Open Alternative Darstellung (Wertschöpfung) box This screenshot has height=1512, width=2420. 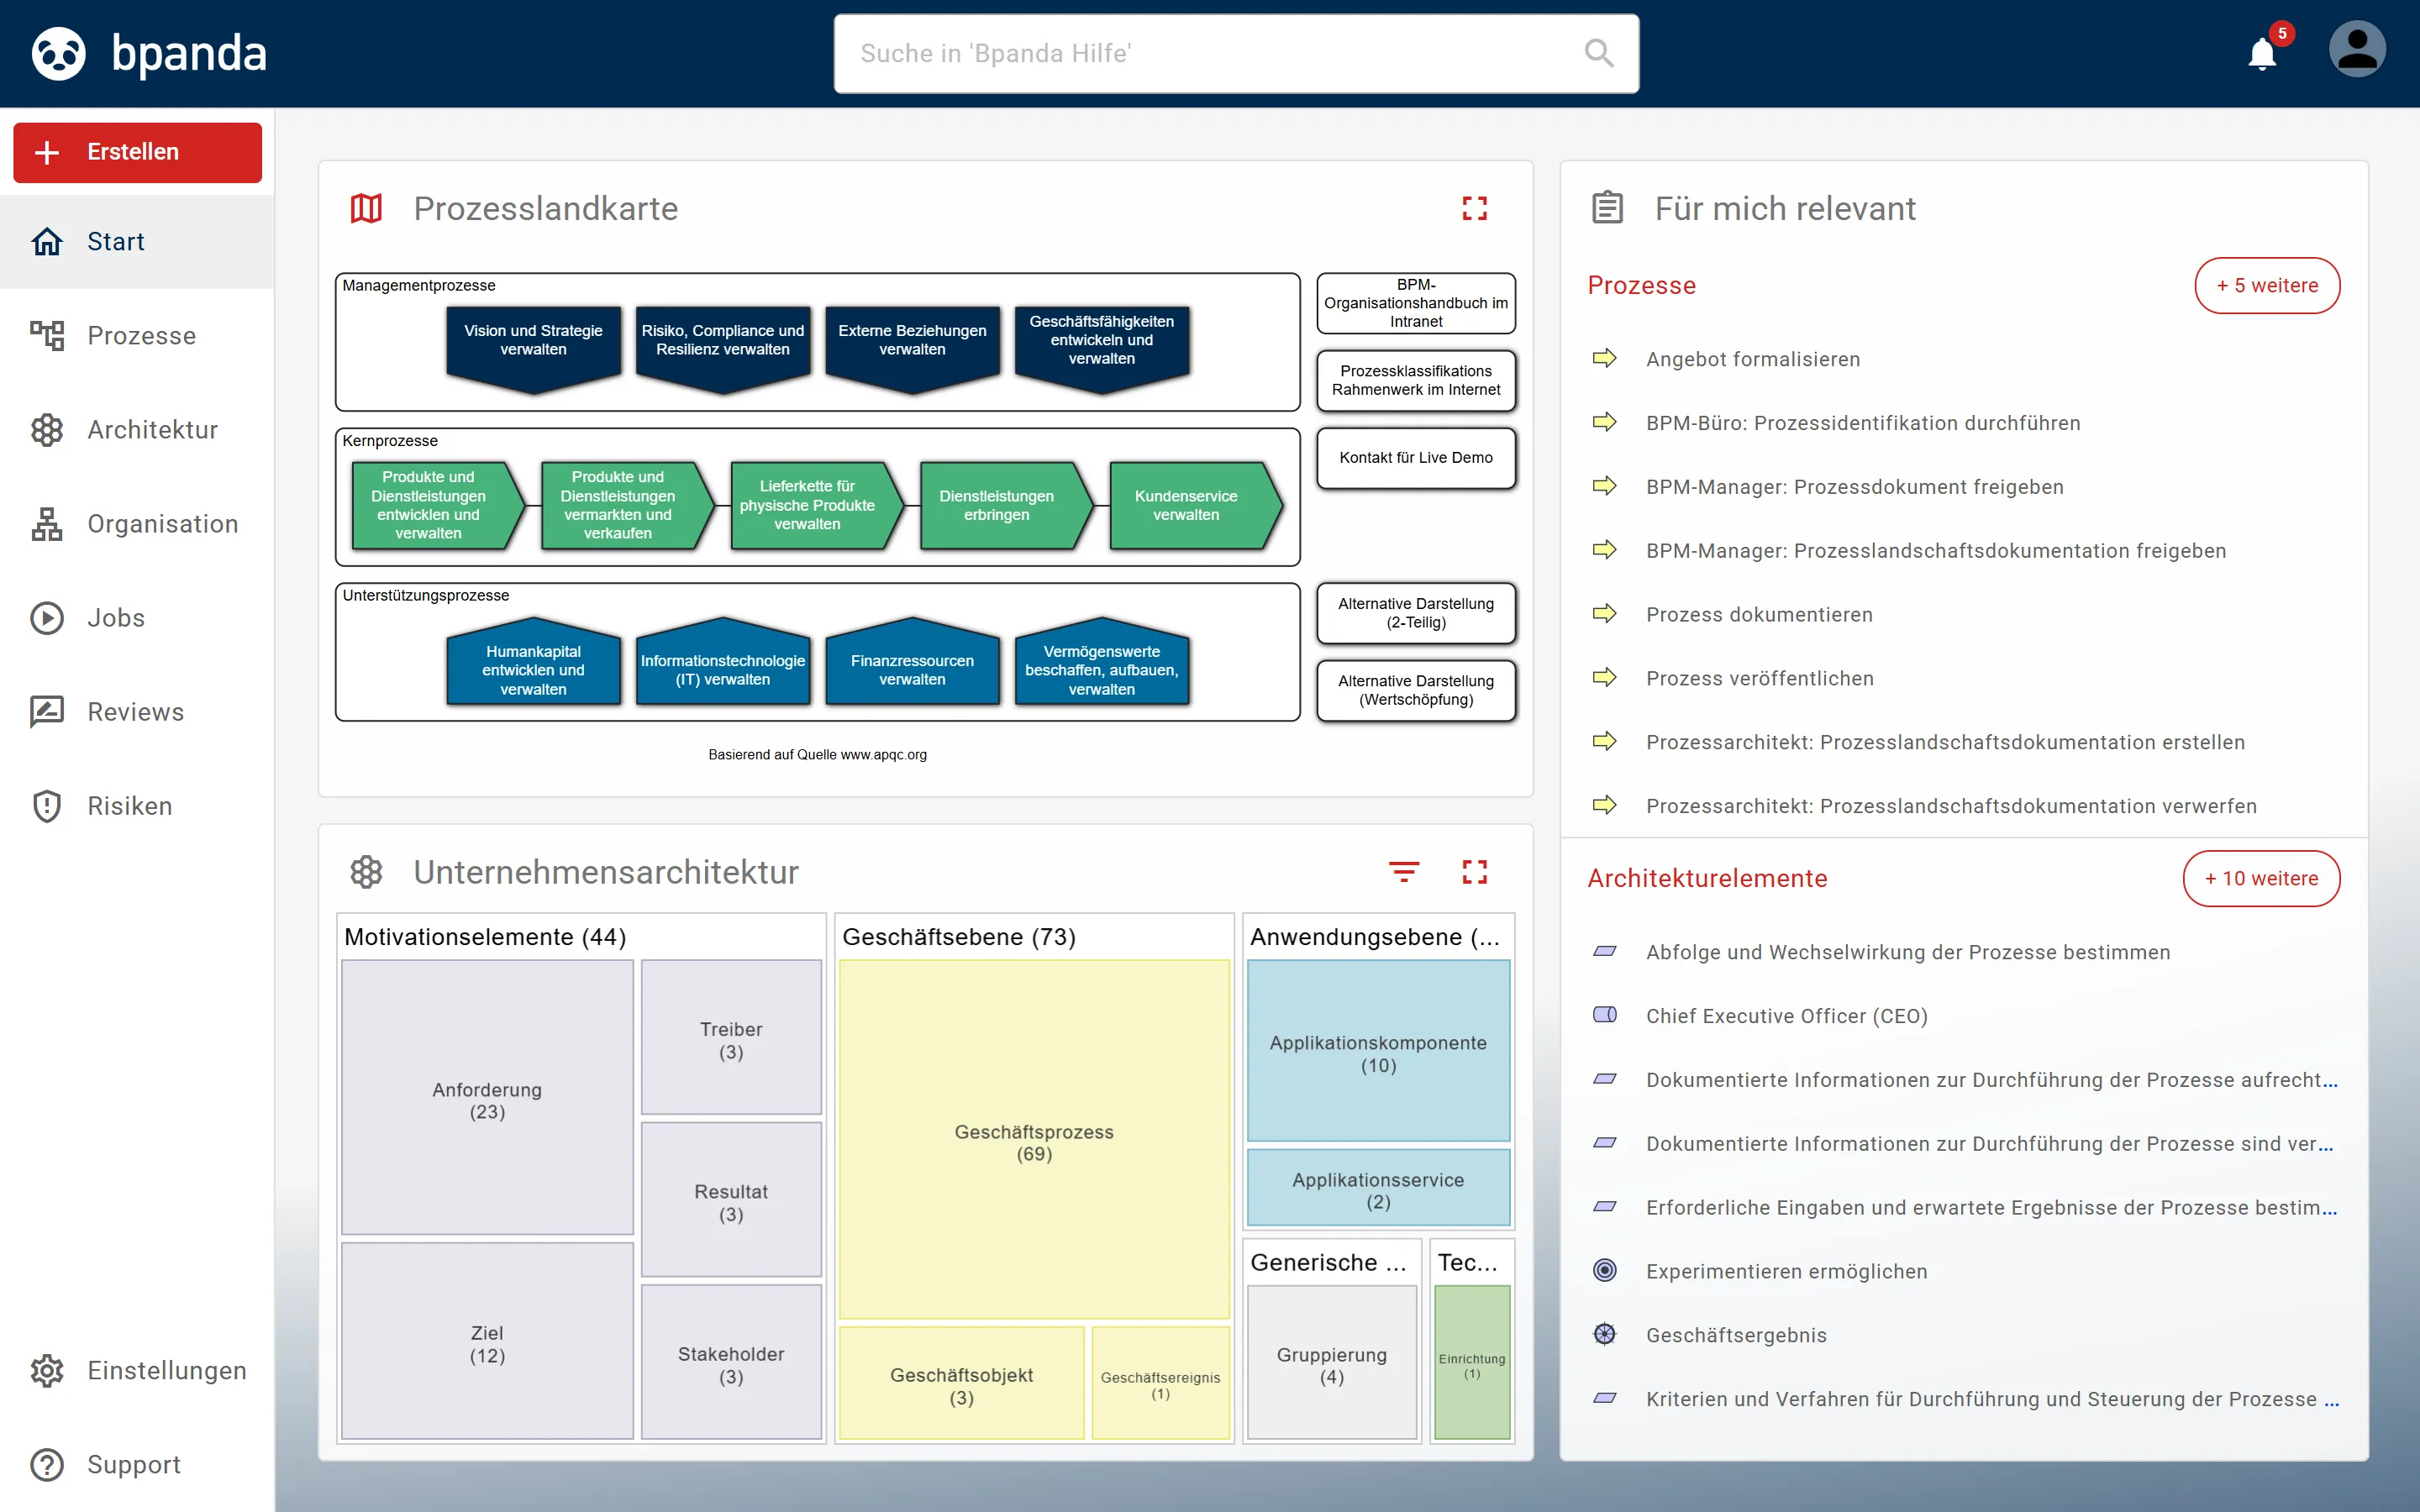(x=1416, y=690)
